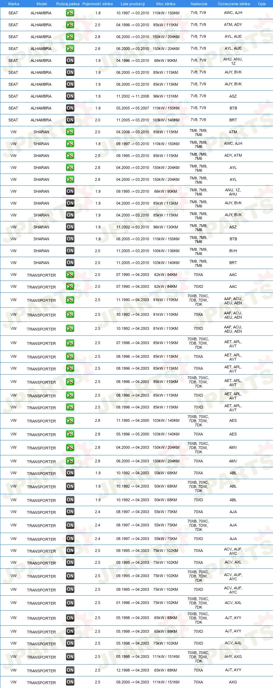The width and height of the screenshot is (273, 688).
Task: Click petrol icon in Transporter 06.2000 AMV row
Action: coord(70,461)
